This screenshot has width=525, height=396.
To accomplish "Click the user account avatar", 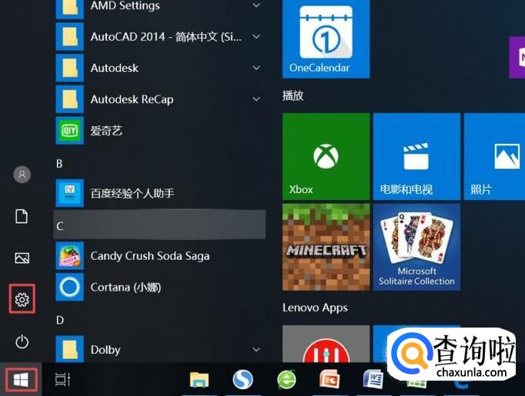I will click(22, 175).
